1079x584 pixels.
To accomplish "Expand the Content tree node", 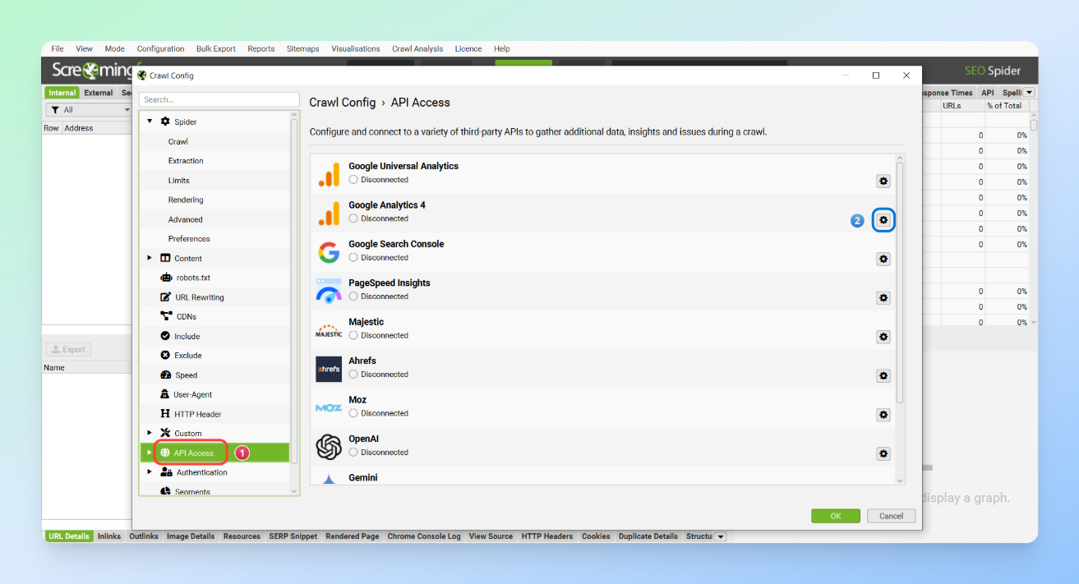I will tap(150, 258).
